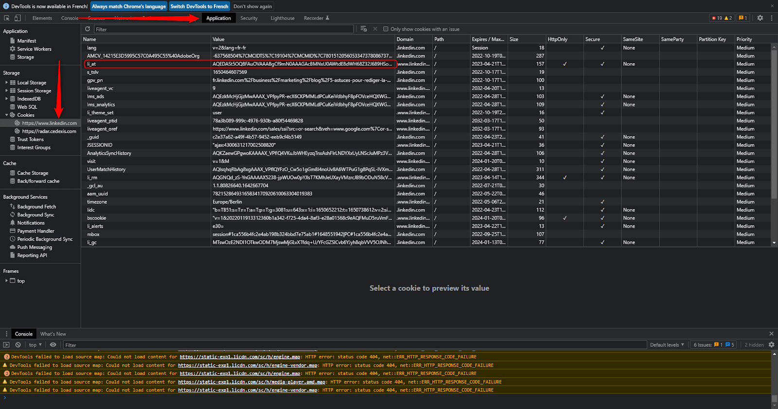778x409 pixels.
Task: Open Cache Storage item
Action: (x=33, y=173)
